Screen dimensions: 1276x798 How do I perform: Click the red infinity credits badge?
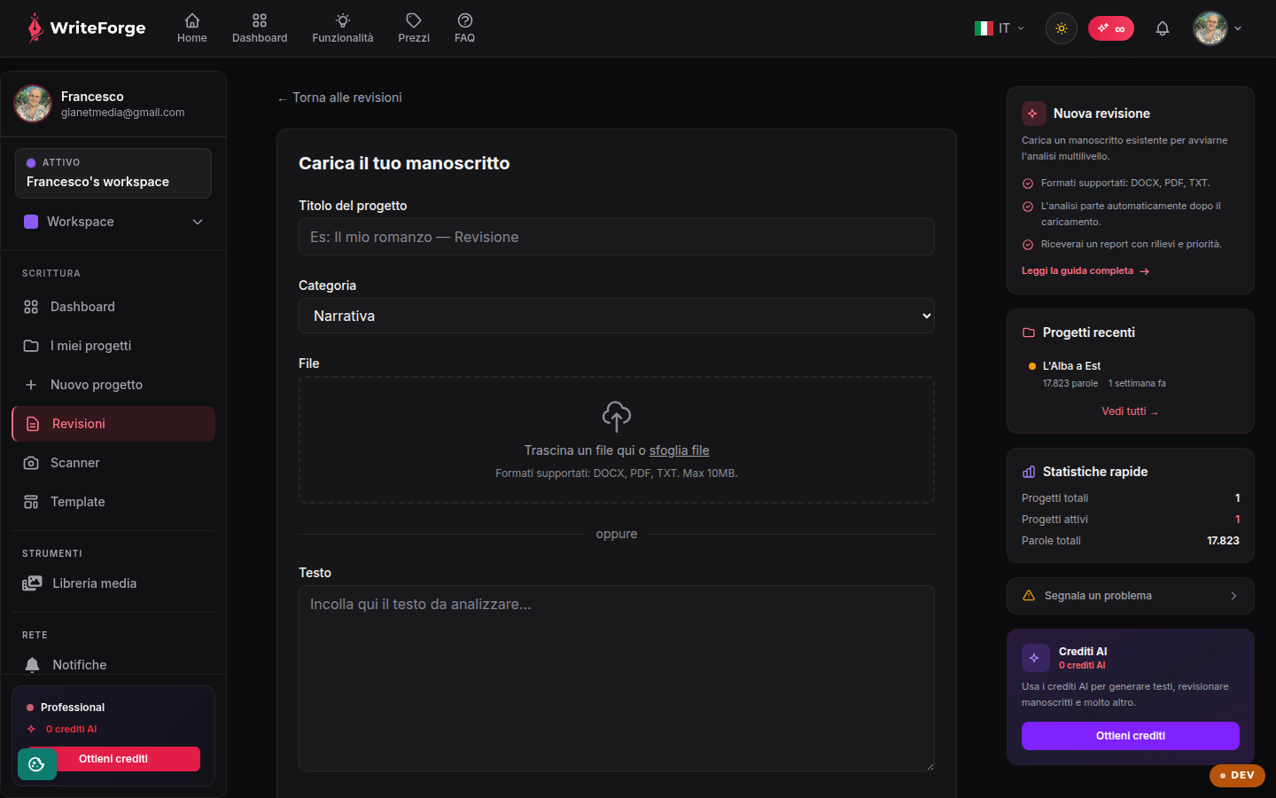(x=1111, y=28)
